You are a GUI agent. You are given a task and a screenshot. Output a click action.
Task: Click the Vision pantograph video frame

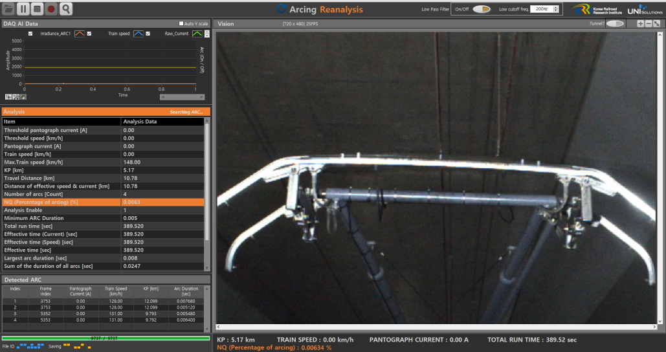[x=437, y=177]
